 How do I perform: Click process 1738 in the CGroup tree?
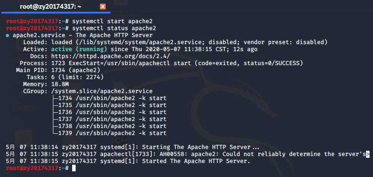click(110, 126)
